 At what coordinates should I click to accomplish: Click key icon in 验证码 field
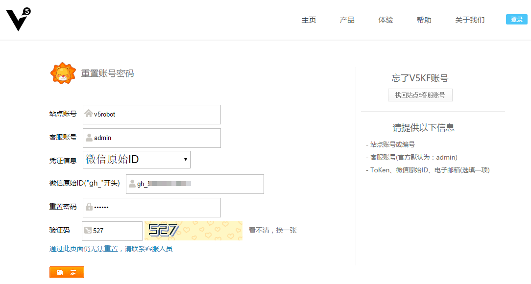coord(88,230)
